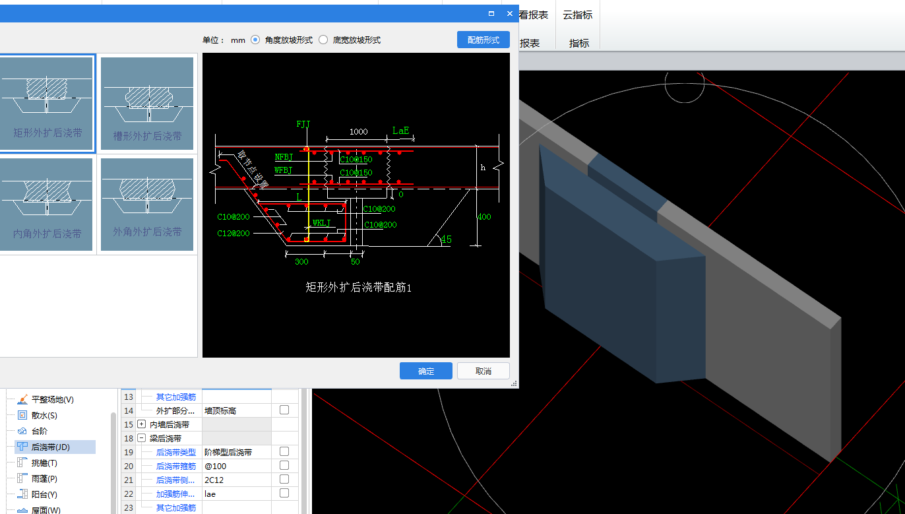Open the 云指标 ribbon command
The image size is (905, 514).
click(x=578, y=15)
